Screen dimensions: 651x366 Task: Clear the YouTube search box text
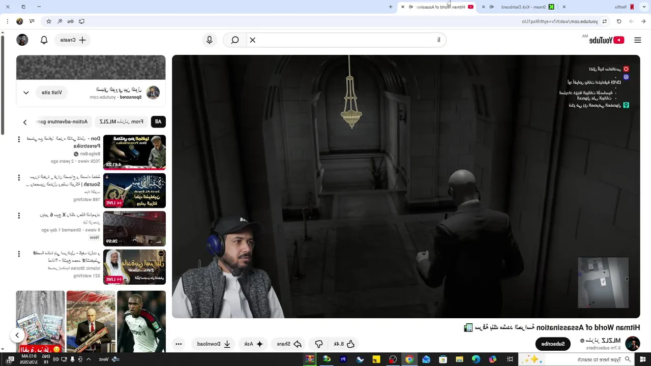pyautogui.click(x=252, y=40)
